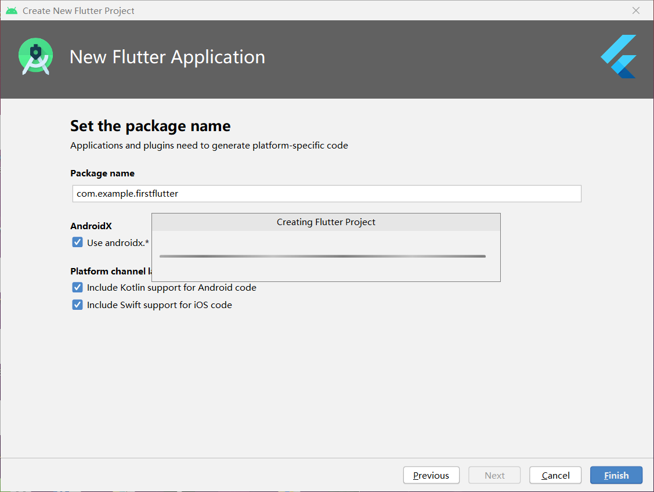This screenshot has width=654, height=492.
Task: Click the platform-specific code description text
Action: (209, 146)
